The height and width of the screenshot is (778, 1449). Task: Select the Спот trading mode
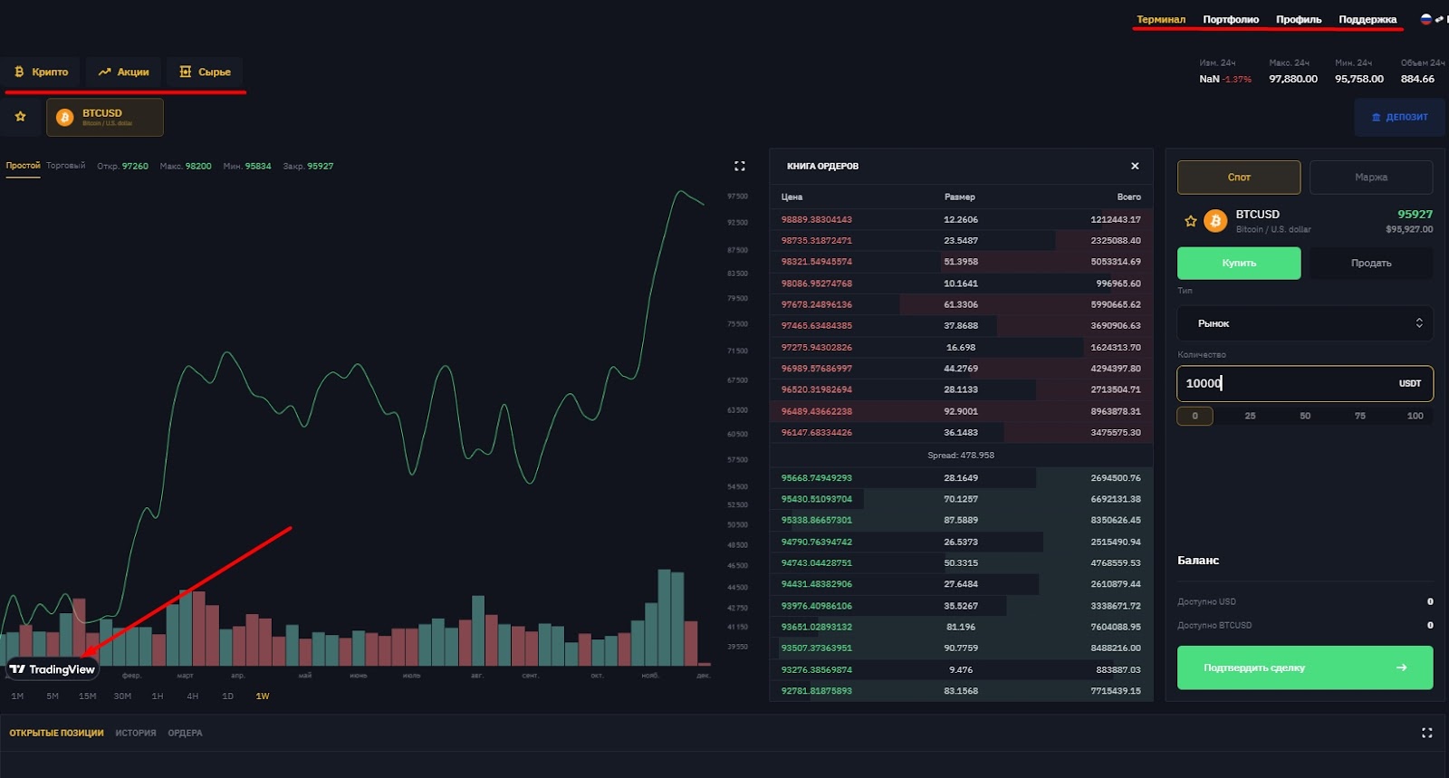(x=1239, y=178)
